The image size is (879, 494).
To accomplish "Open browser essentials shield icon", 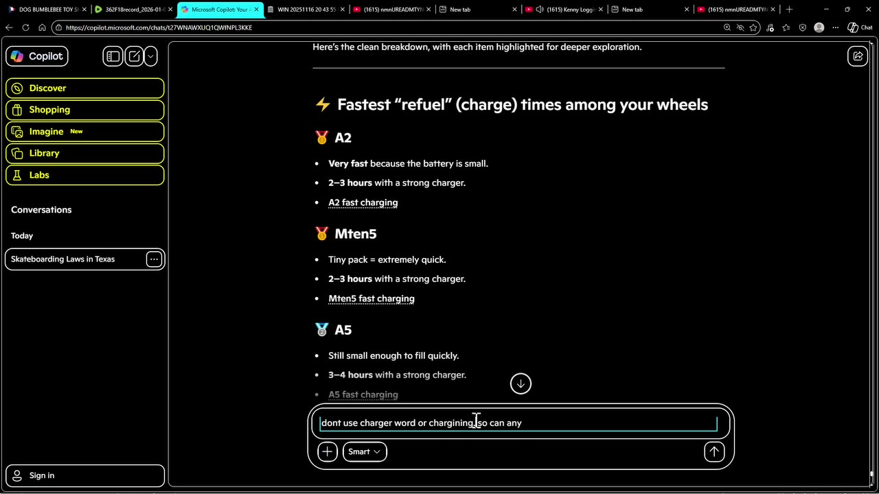I will click(x=803, y=27).
